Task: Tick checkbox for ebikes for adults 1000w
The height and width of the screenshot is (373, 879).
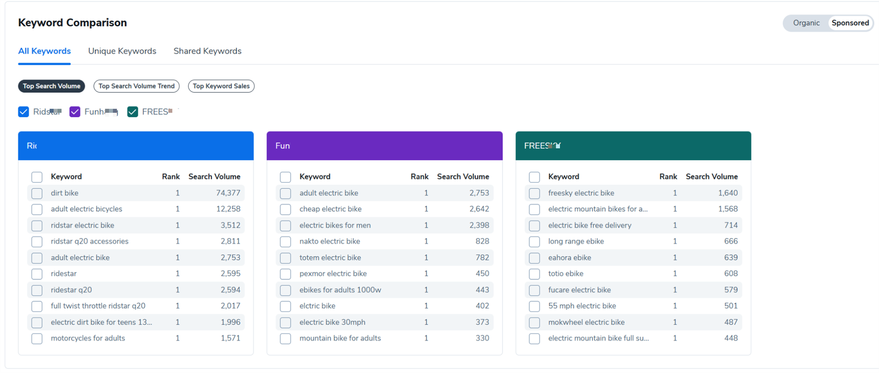Action: pos(286,290)
